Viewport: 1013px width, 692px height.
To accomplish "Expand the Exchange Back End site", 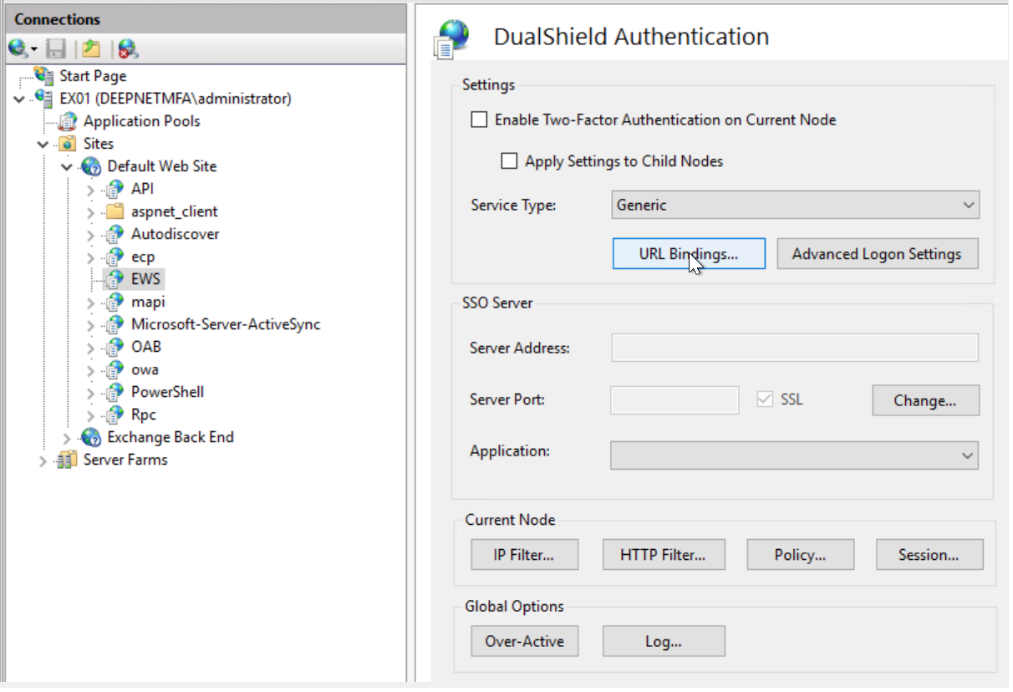I will (69, 437).
